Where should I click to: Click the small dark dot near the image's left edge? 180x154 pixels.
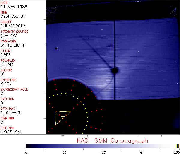pos(56,48)
